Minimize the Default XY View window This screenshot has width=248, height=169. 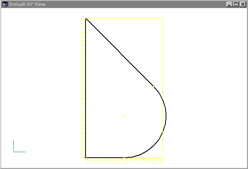coord(229,4)
